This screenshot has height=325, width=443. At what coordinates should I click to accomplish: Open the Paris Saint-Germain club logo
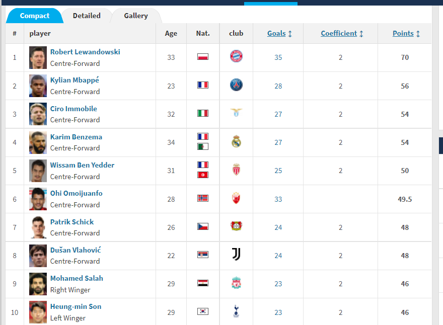[236, 85]
